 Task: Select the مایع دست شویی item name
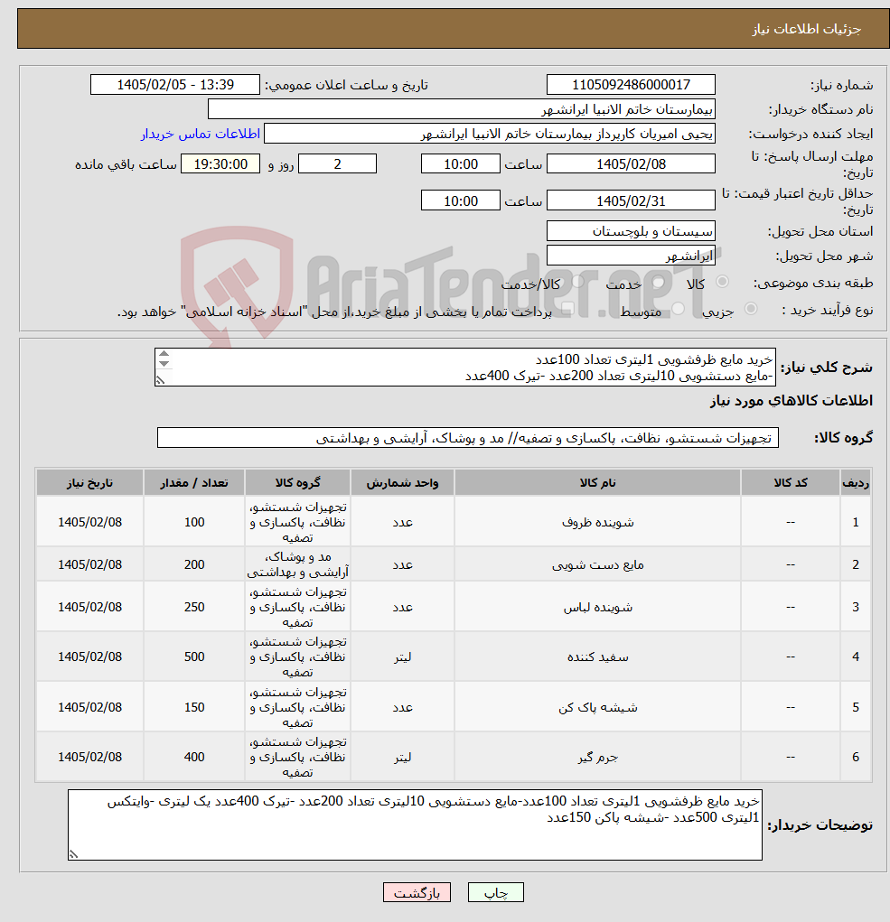pos(597,564)
